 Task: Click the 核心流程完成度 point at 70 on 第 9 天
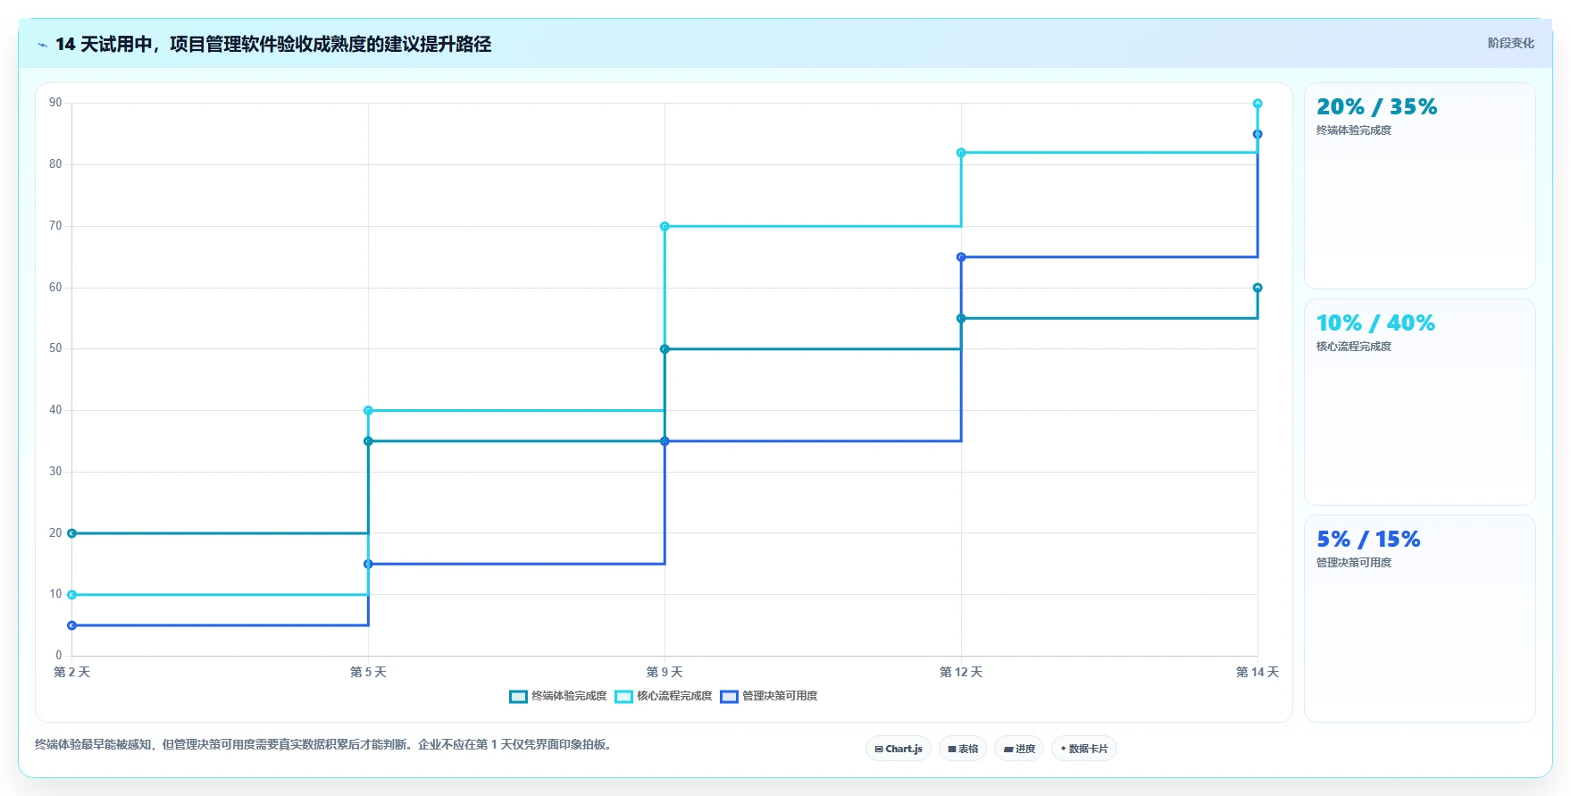click(664, 226)
